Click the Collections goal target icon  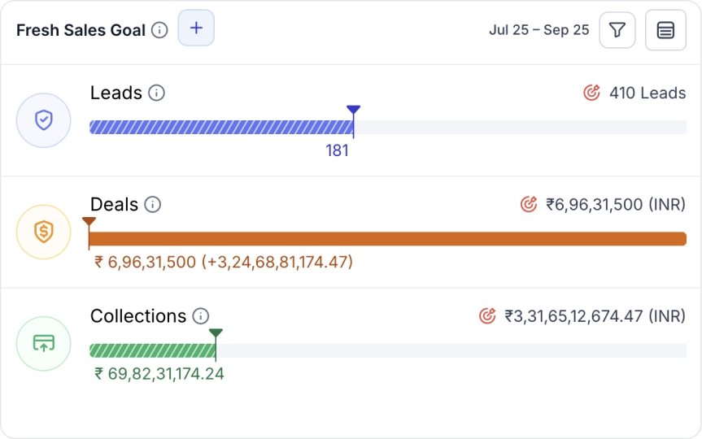487,315
